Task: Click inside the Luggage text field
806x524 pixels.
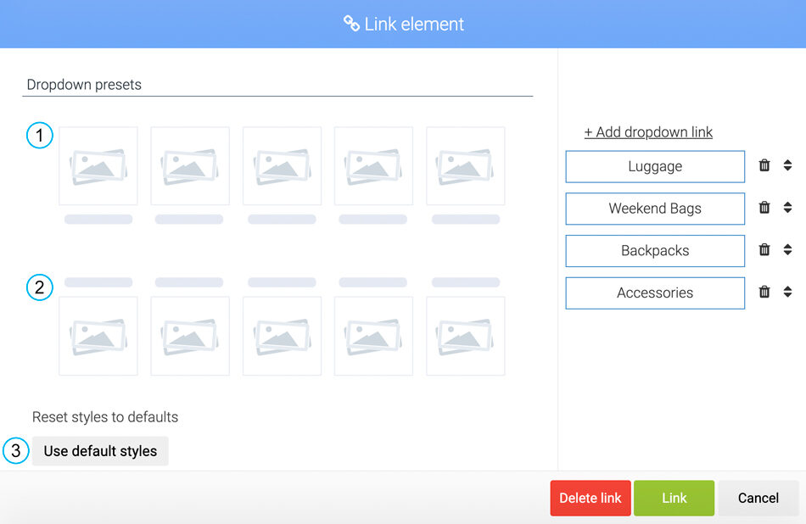Action: [654, 166]
